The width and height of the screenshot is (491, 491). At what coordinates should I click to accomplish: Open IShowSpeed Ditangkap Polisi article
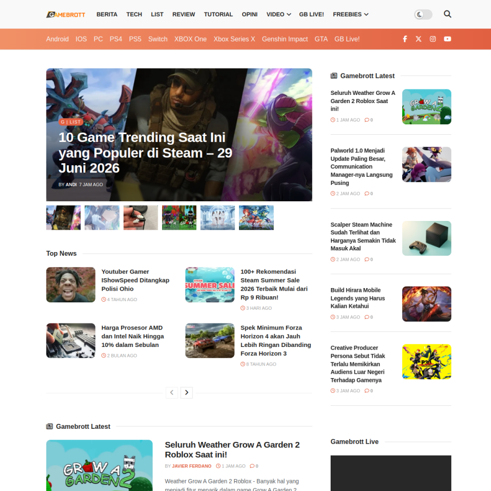coord(135,280)
